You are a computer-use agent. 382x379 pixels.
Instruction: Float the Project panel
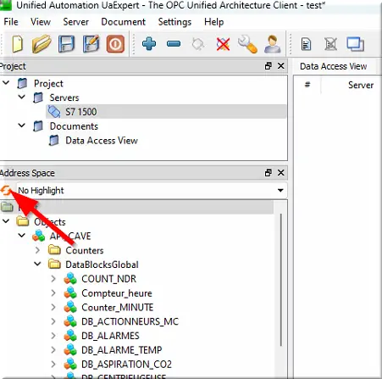tap(269, 66)
